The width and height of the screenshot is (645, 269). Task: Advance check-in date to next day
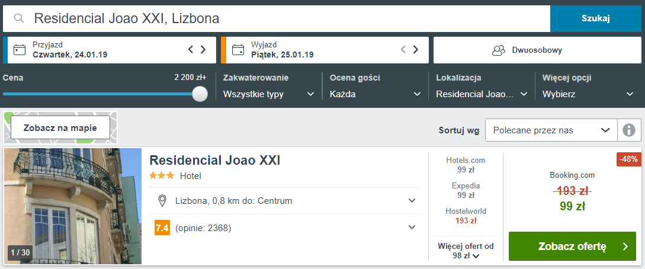(203, 50)
